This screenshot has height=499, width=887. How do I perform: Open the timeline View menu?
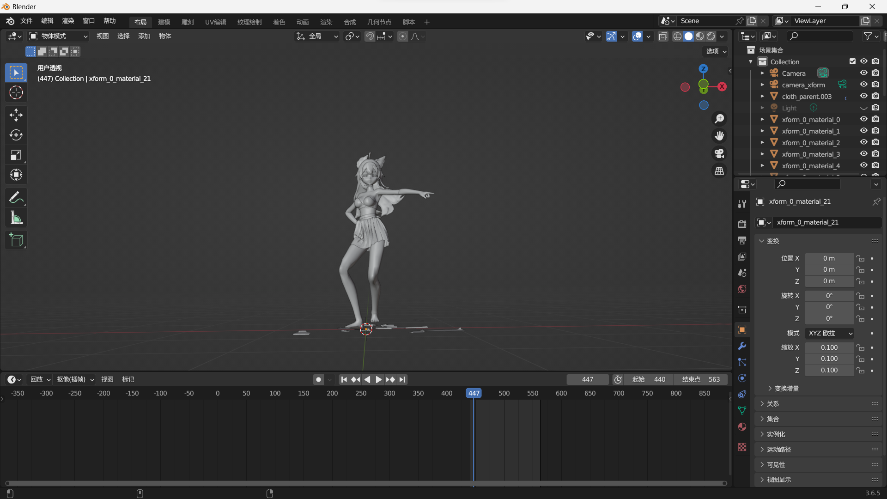coord(107,380)
